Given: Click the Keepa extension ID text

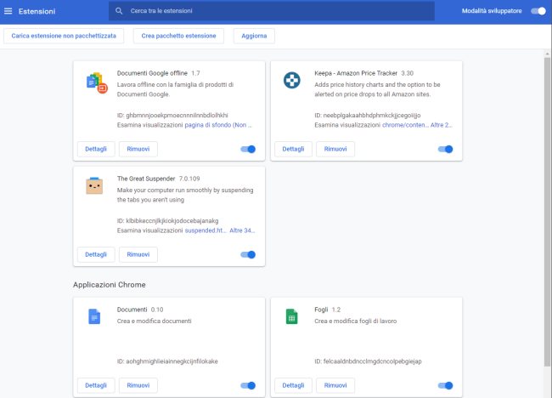Looking at the screenshot, I should pos(368,116).
